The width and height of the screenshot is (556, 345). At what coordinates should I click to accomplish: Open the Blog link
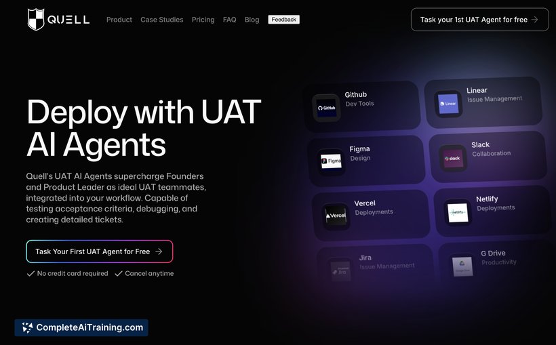[x=252, y=20]
